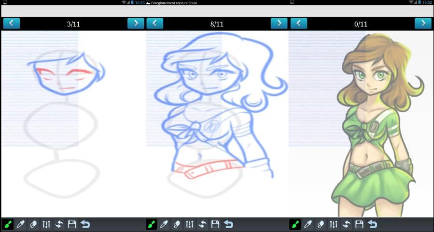Image resolution: width=434 pixels, height=232 pixels.
Task: Open adjustment sliders in the 0/11 panel
Action: [334, 224]
